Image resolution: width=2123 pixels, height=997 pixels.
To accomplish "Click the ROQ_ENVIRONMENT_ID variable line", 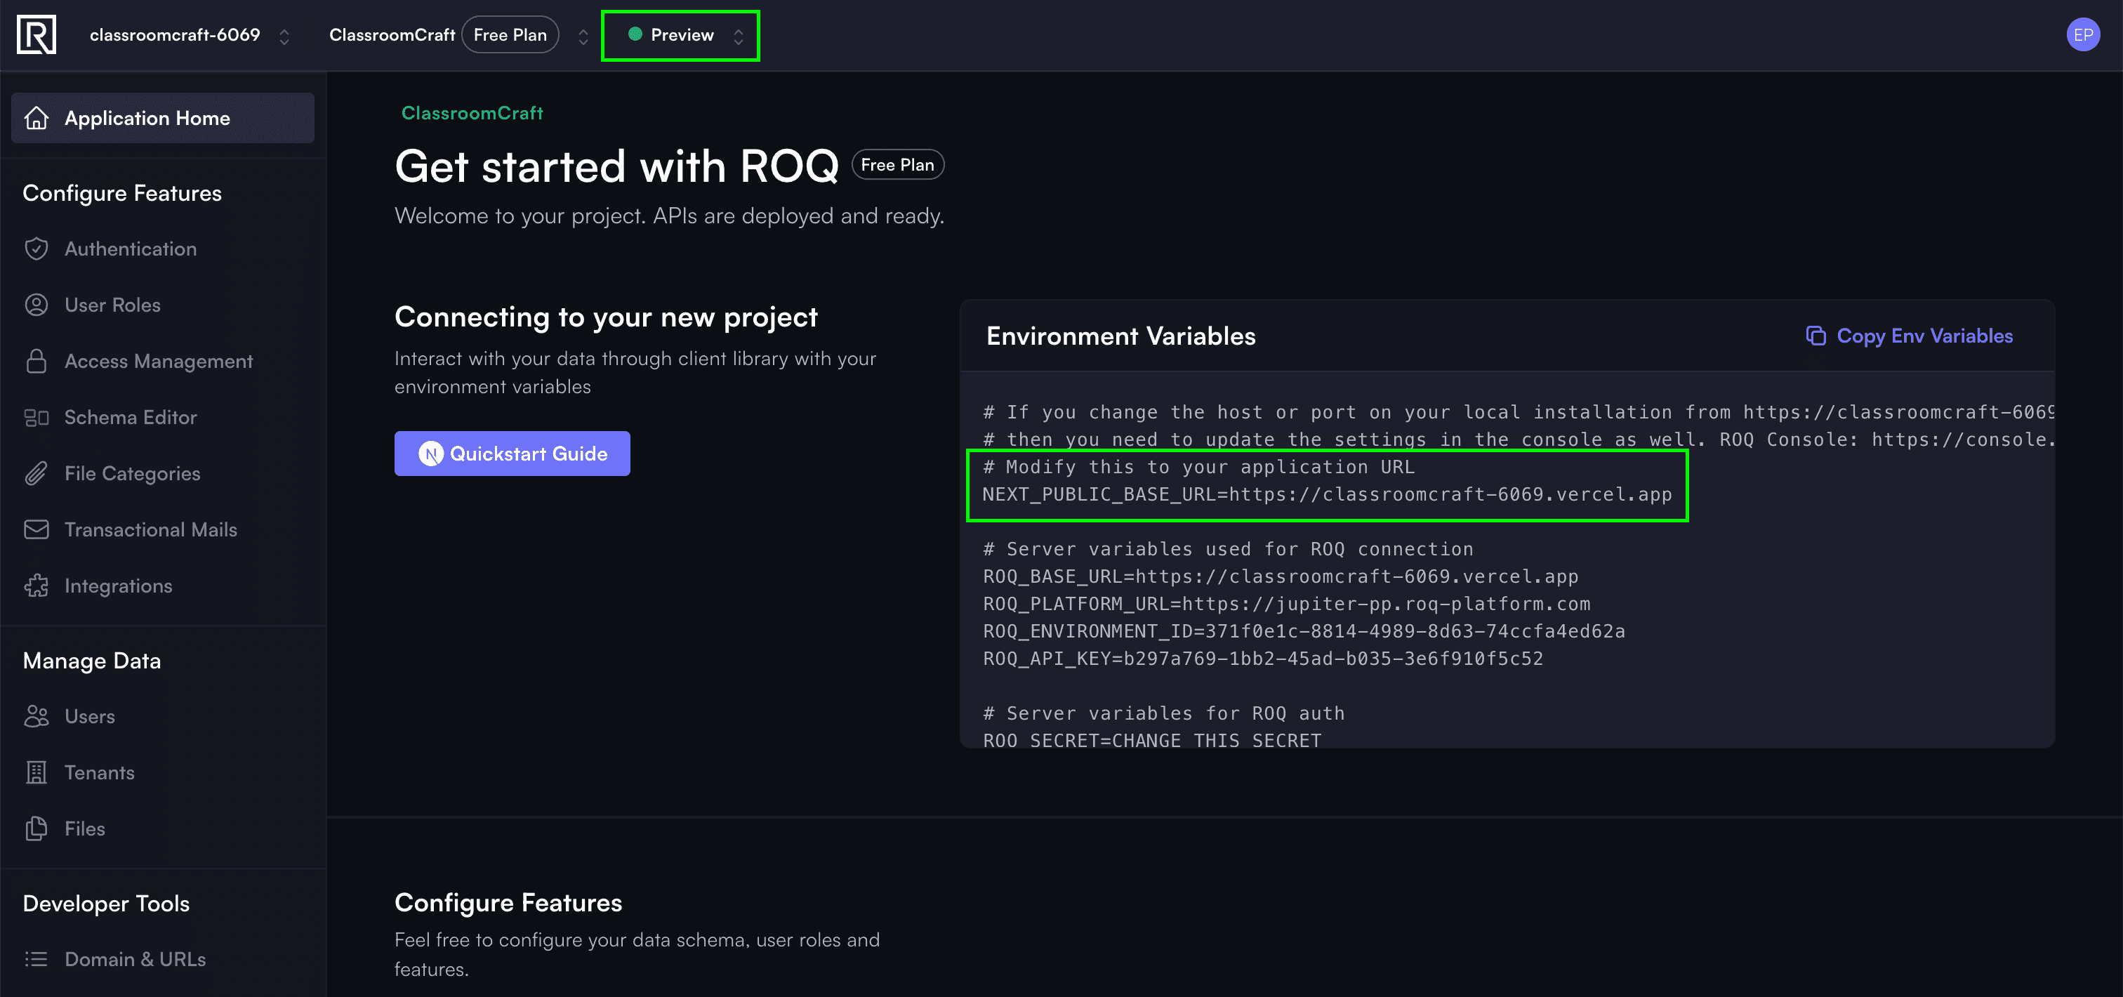I will [1304, 631].
